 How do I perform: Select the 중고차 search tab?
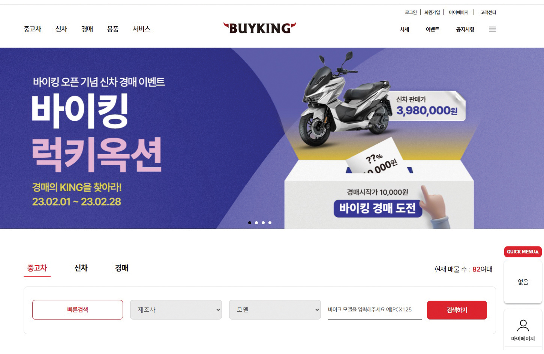pyautogui.click(x=37, y=268)
